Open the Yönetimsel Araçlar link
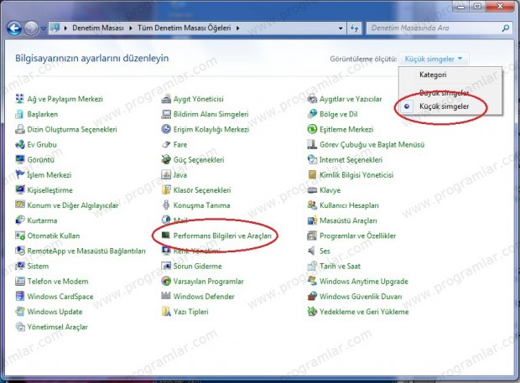The image size is (520, 383). [57, 327]
